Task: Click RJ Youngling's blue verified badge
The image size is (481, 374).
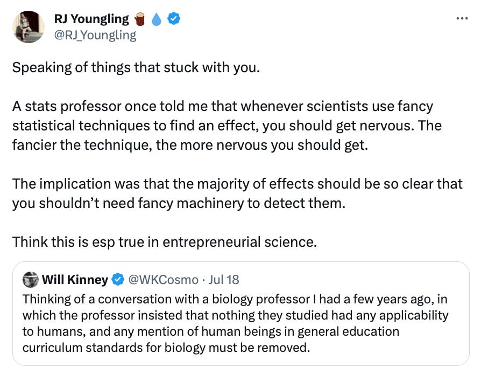Action: (x=173, y=19)
